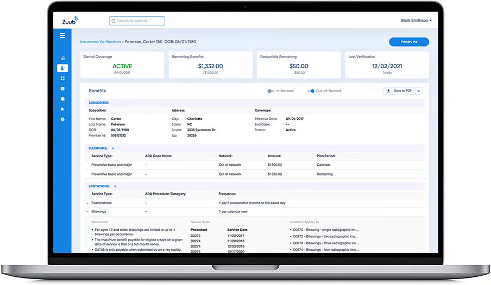Add a new Limitations entry with plus
The height and width of the screenshot is (285, 491).
pyautogui.click(x=115, y=186)
